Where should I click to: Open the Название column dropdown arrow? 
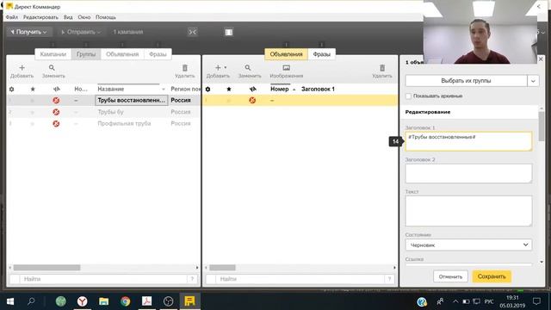tap(163, 90)
